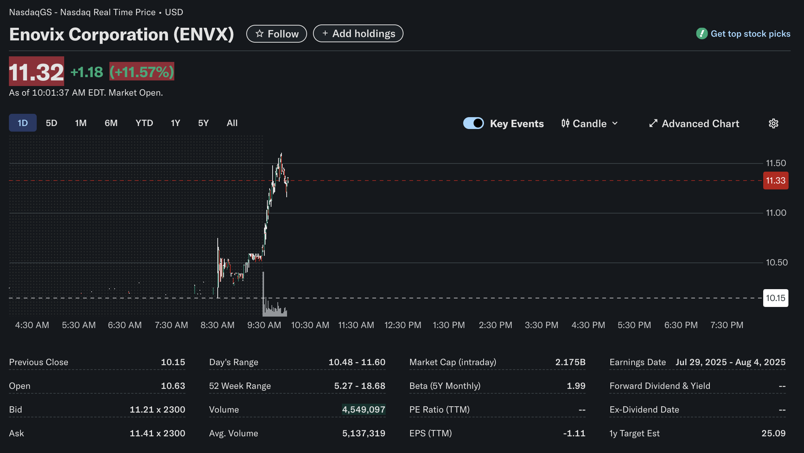This screenshot has width=804, height=453.
Task: Click Market Cap value 2.175B
Action: [570, 362]
